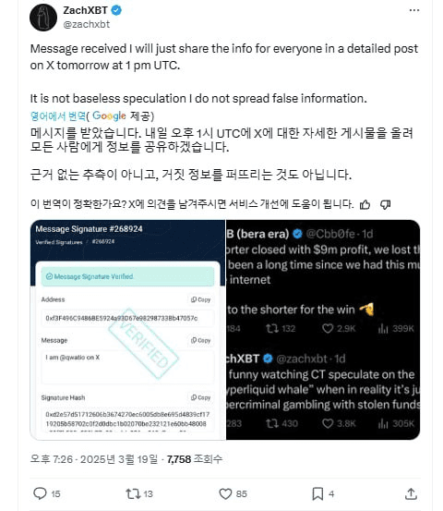This screenshot has height=511, width=443.
Task: Give thumbs down to the translation
Action: tap(386, 204)
